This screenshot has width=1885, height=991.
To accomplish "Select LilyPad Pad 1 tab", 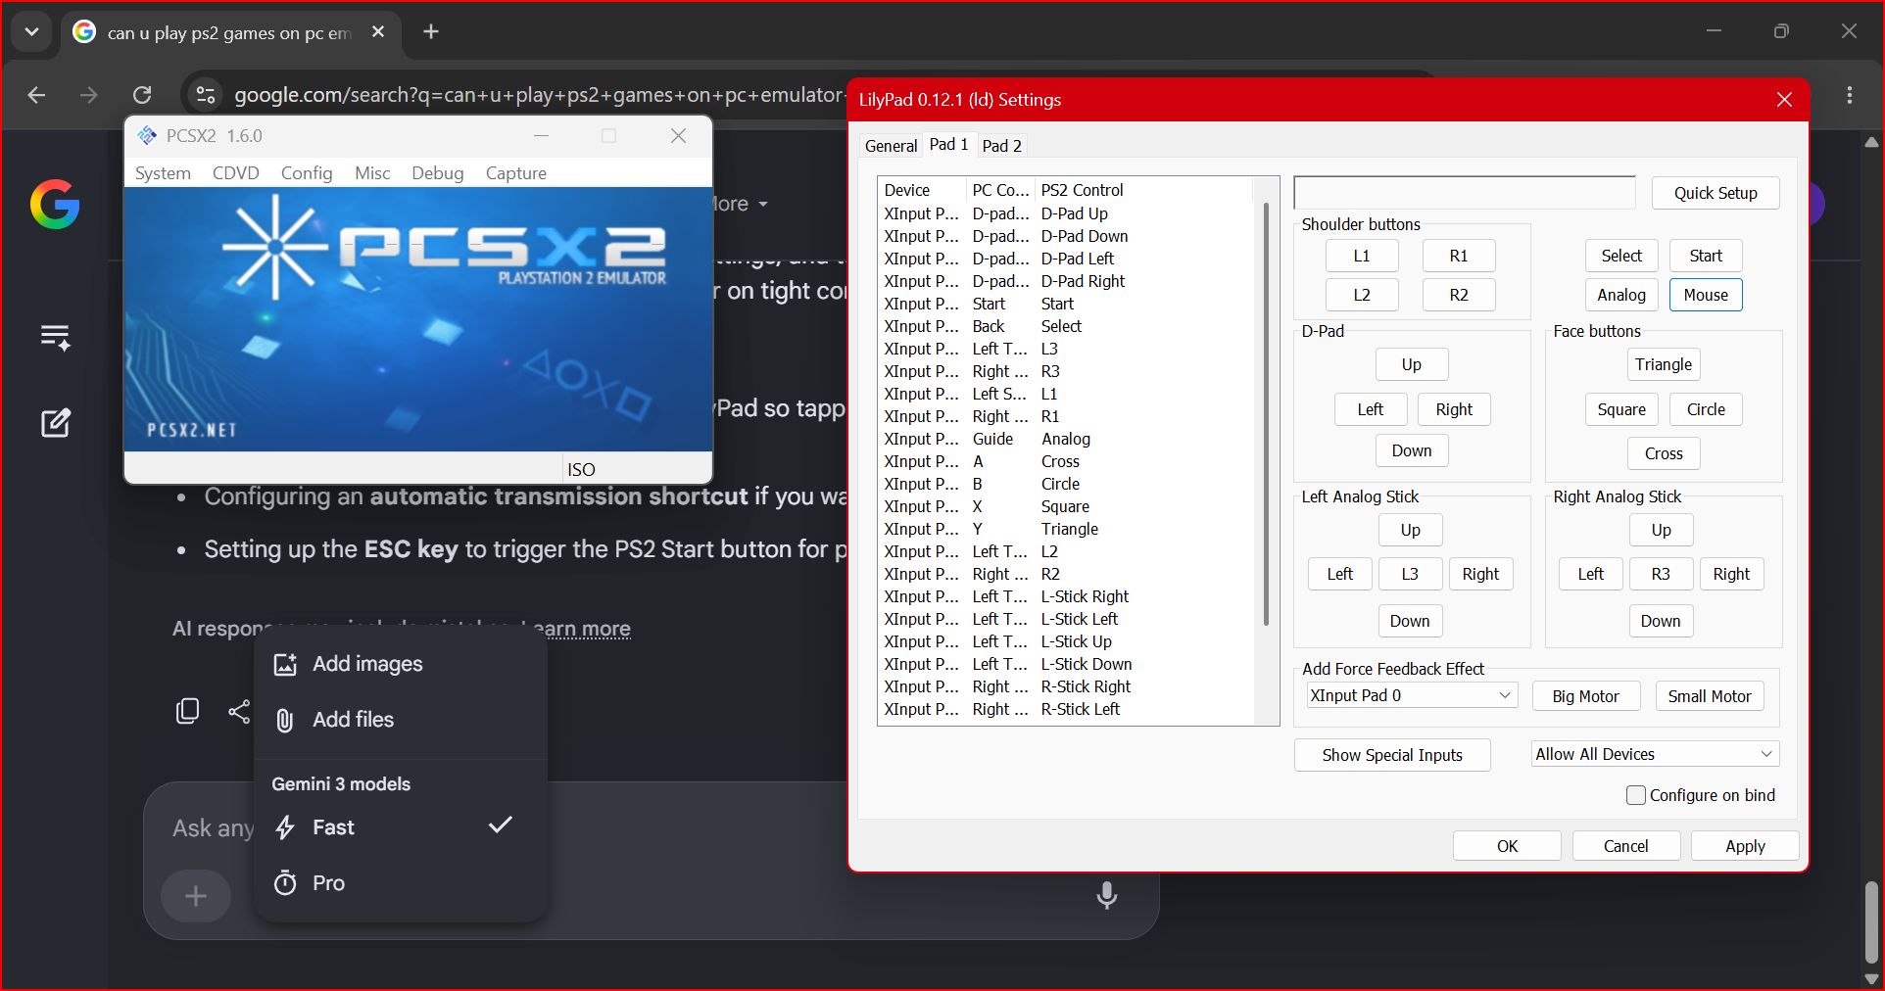I will coord(948,145).
